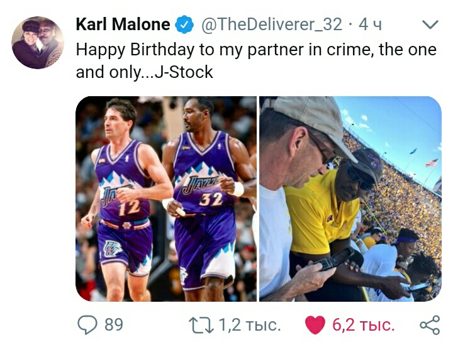Click the J-Stock line of the tweet
The height and width of the screenshot is (347, 453).
tap(145, 72)
